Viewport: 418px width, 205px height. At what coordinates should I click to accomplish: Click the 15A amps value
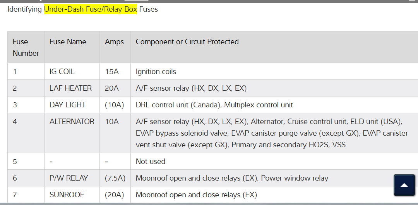pyautogui.click(x=112, y=72)
